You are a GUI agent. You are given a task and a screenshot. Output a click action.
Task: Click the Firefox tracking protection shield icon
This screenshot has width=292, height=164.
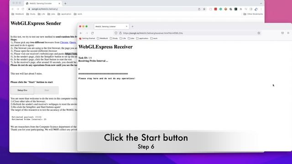pos(116,33)
